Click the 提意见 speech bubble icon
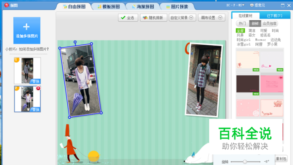Screen dimensions: 293x165 pos(252,5)
